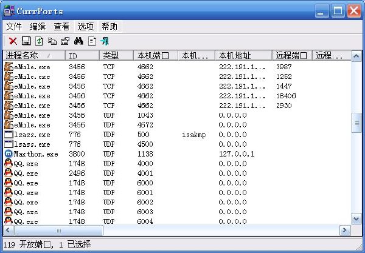Open the properties icon in the toolbar

(65, 41)
